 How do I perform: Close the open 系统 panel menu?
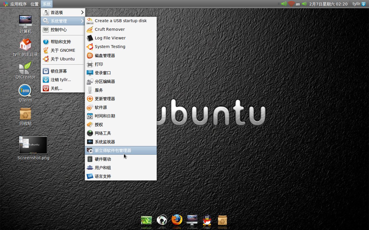tap(47, 4)
